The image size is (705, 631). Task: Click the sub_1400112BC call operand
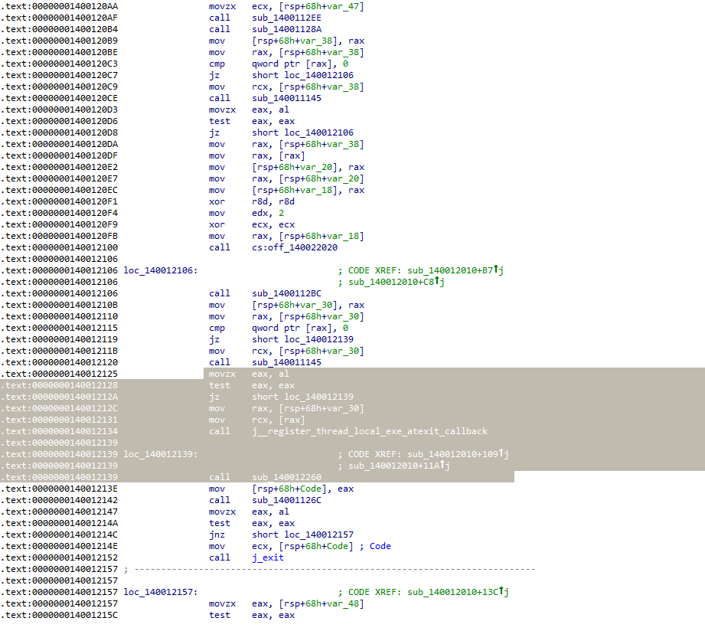(x=286, y=293)
